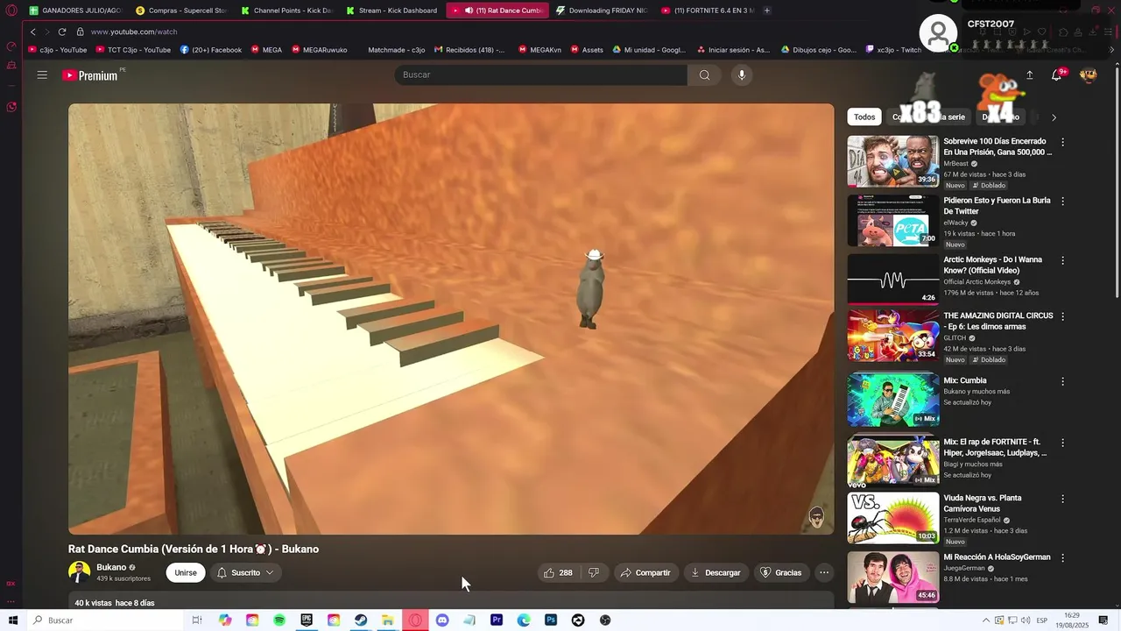Open Steam from the taskbar
The height and width of the screenshot is (631, 1121).
(361, 620)
